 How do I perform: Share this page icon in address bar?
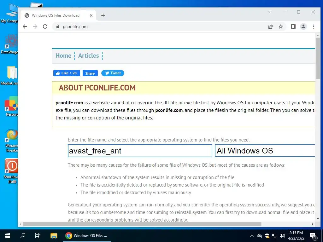coord(270,26)
